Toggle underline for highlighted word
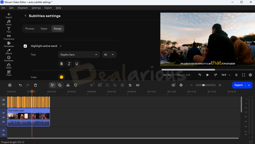 point(77,64)
